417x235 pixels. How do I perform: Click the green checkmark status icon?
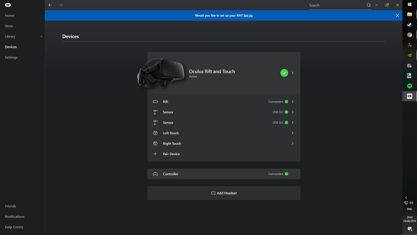[284, 73]
